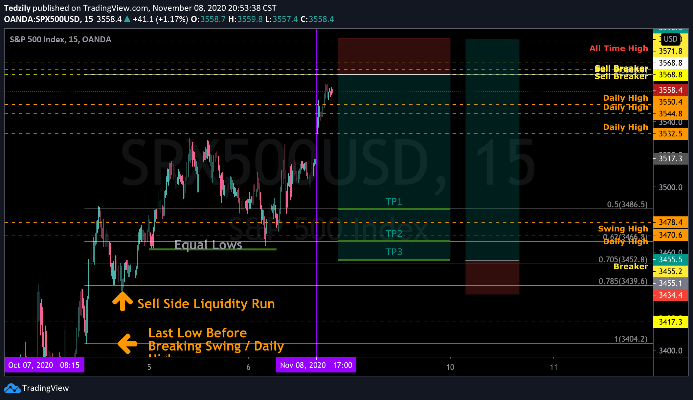693x400 pixels.
Task: Click the grey 3517.3 price tag
Action: click(x=670, y=159)
